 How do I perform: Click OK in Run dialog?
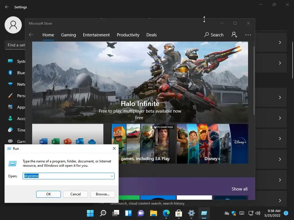(48, 194)
